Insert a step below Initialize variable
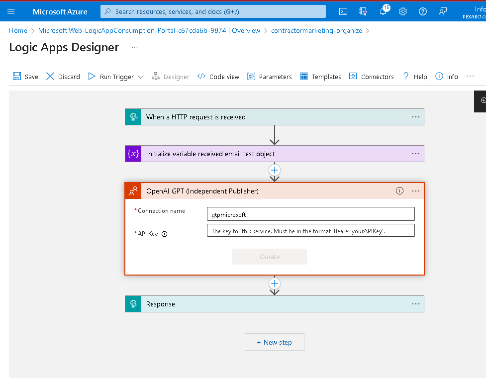The image size is (486, 378). (x=275, y=170)
